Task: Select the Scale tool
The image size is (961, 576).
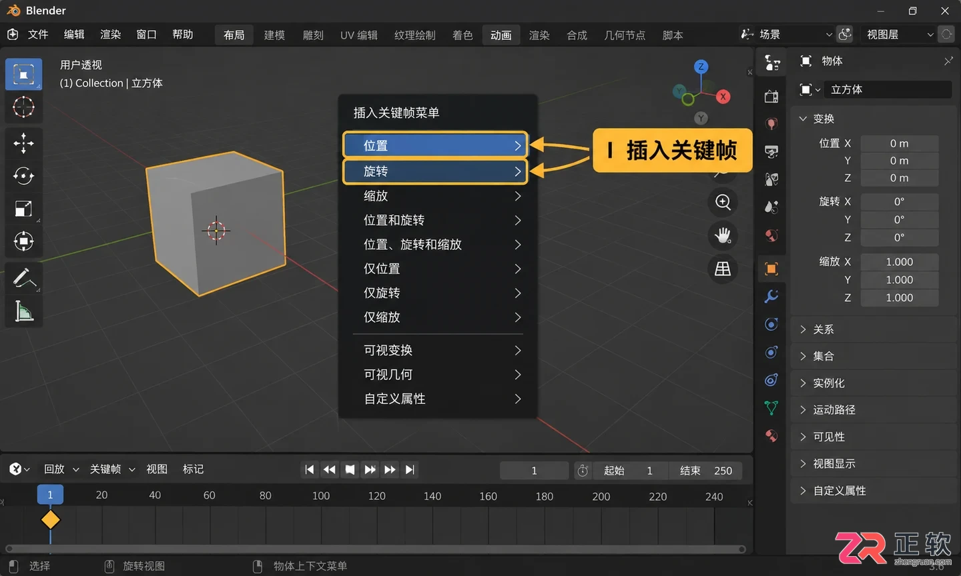Action: tap(23, 209)
